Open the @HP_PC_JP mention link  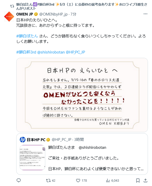tap(75, 52)
